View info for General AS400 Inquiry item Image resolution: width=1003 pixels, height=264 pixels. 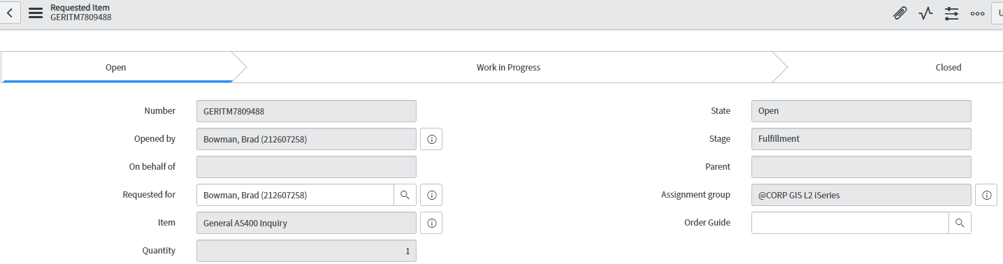[x=431, y=223]
